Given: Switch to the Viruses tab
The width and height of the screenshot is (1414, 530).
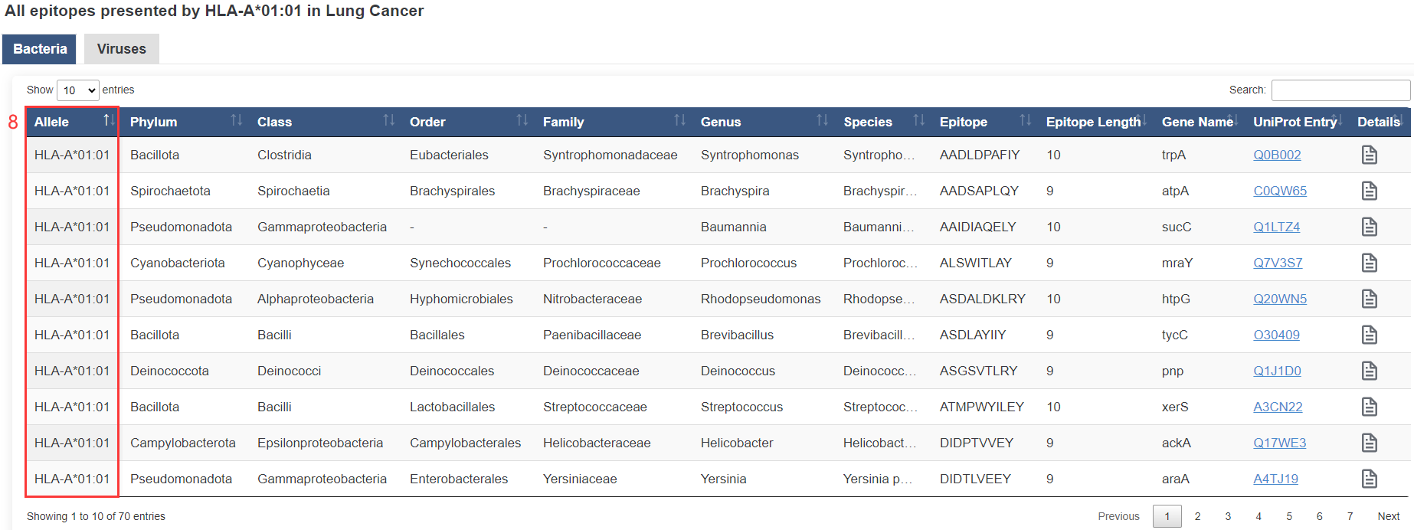Looking at the screenshot, I should pos(121,49).
